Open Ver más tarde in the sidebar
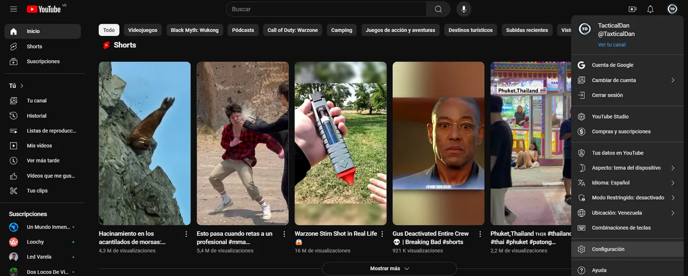The image size is (688, 276). (42, 160)
